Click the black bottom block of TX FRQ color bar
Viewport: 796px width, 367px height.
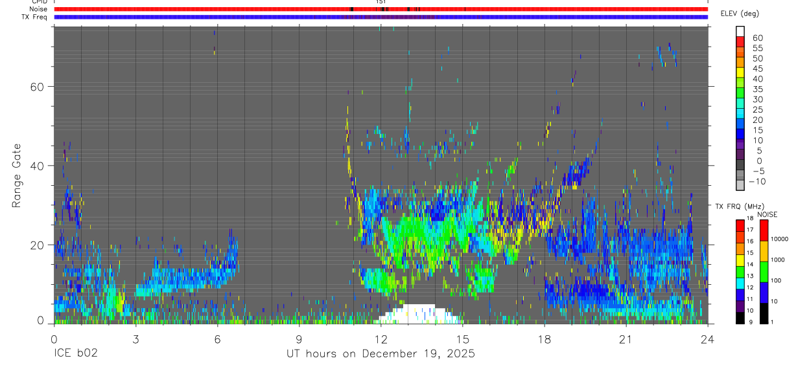click(x=740, y=317)
